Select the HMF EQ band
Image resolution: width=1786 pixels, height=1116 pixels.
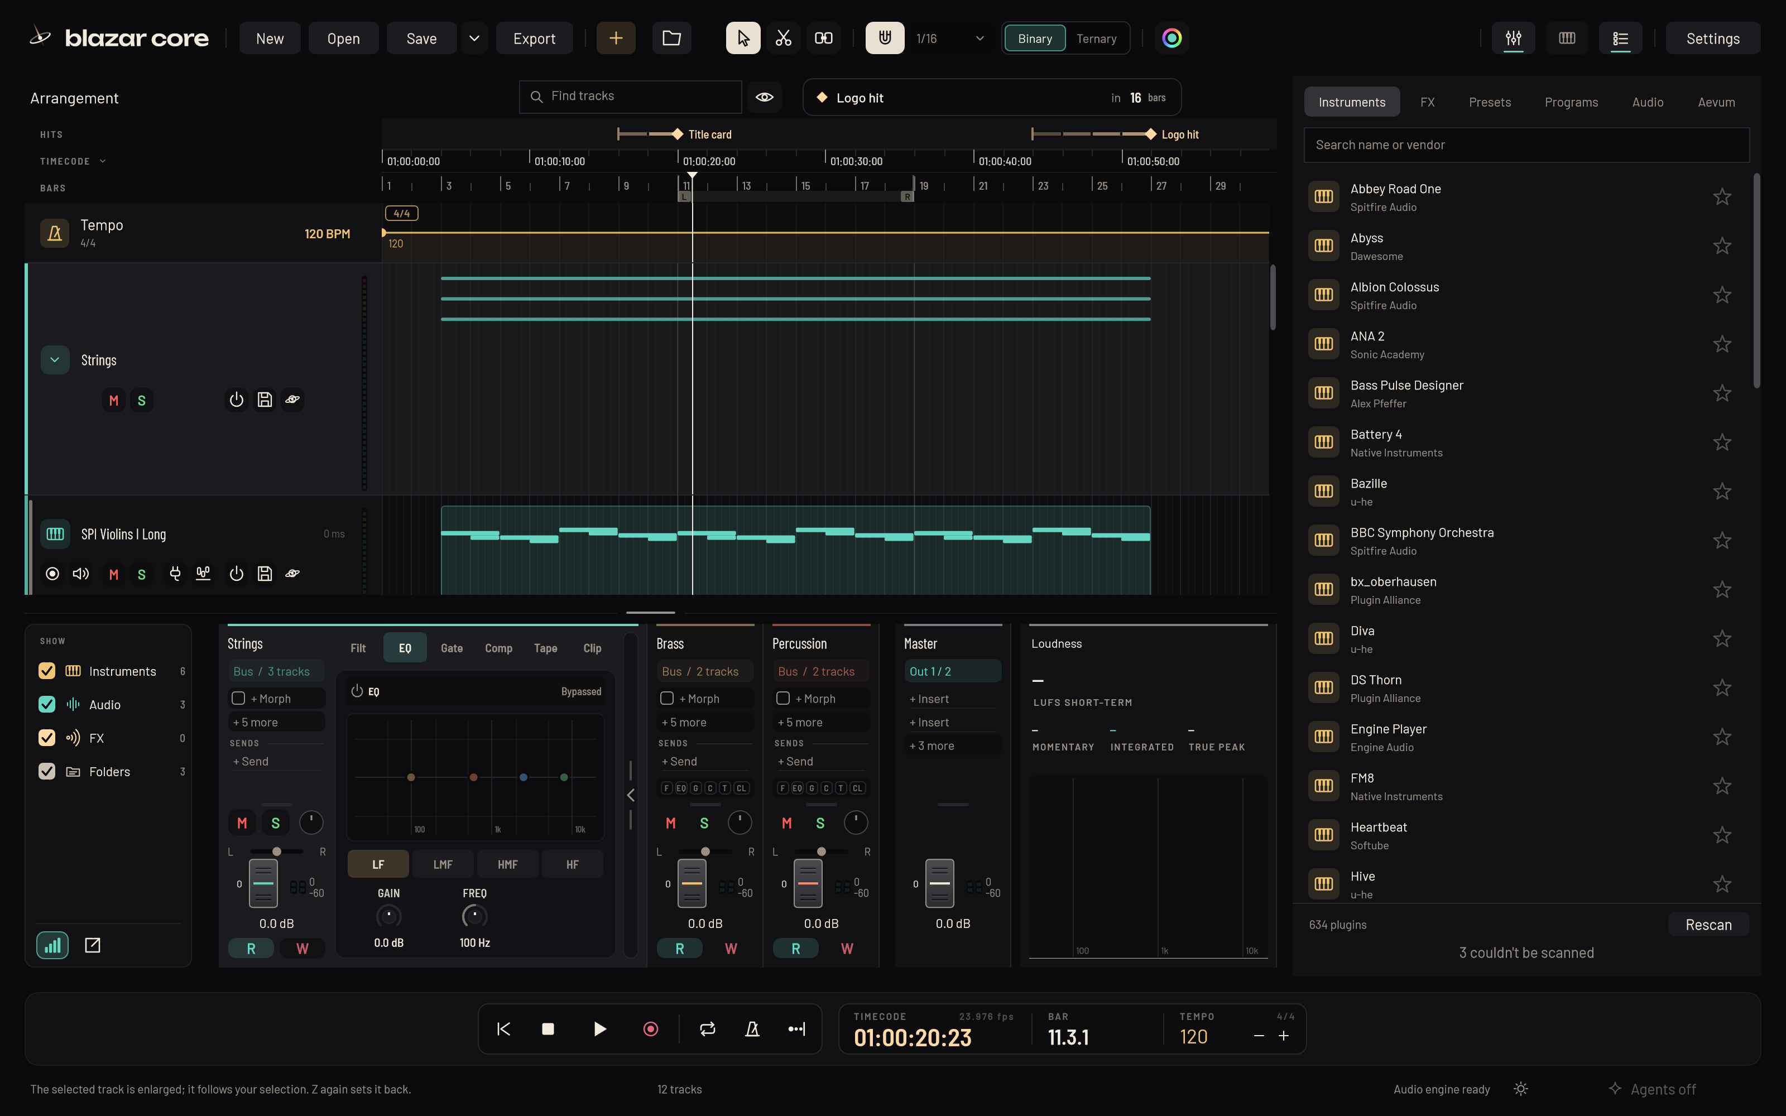click(x=508, y=864)
